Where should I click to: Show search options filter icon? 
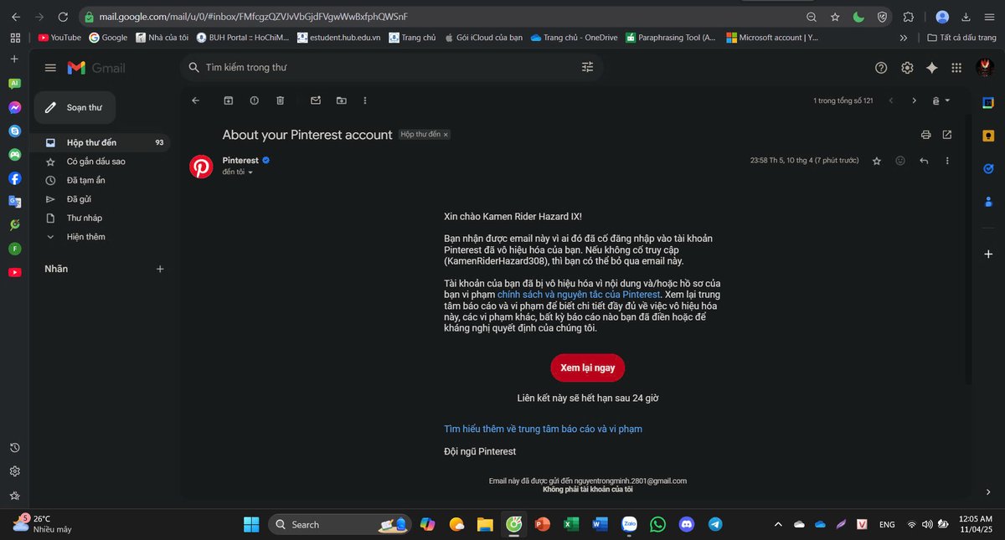tap(587, 67)
